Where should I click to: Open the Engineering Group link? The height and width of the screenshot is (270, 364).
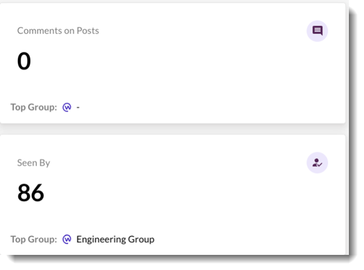pyautogui.click(x=115, y=239)
